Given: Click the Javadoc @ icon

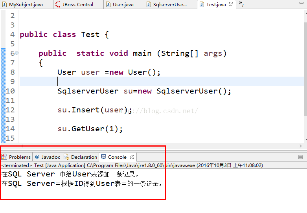Looking at the screenshot, I should pyautogui.click(x=37, y=157).
